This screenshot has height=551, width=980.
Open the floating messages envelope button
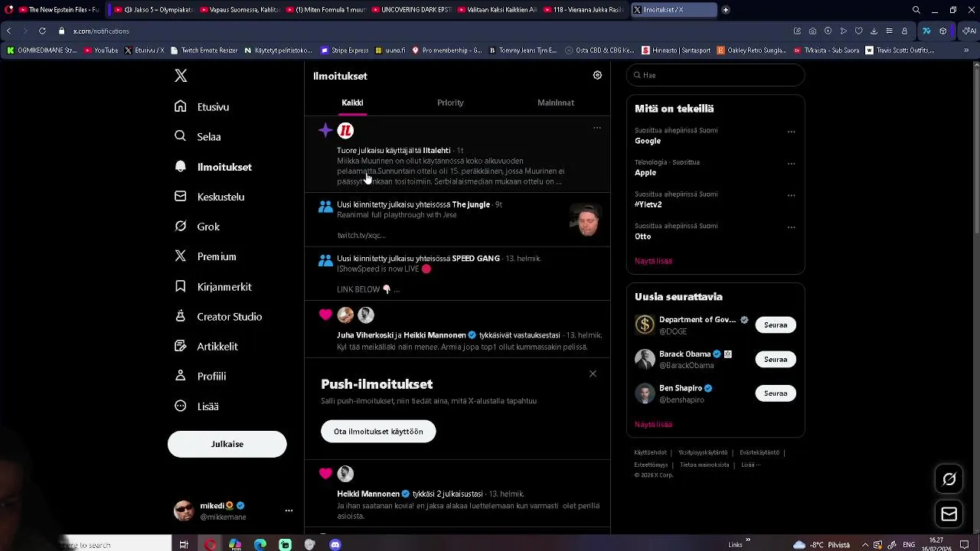tap(949, 514)
